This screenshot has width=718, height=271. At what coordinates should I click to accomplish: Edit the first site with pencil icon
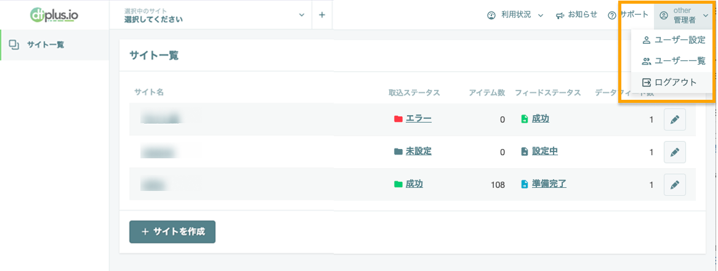pyautogui.click(x=674, y=119)
